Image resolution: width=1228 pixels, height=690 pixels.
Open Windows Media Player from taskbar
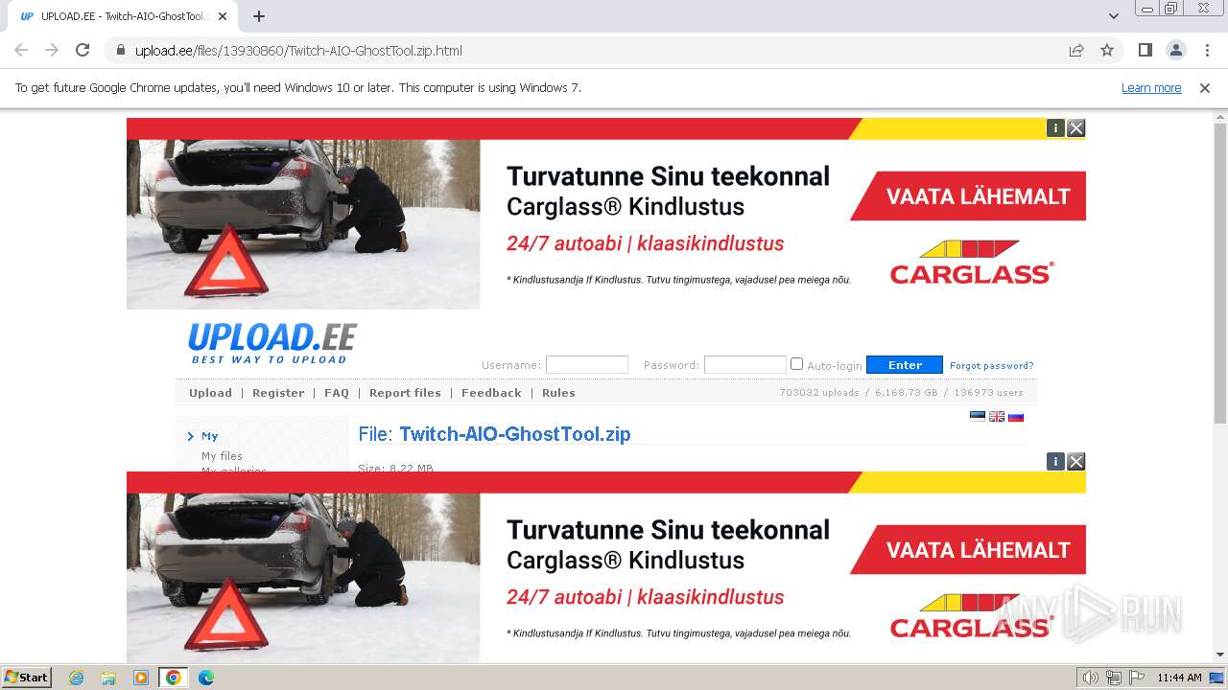(141, 678)
